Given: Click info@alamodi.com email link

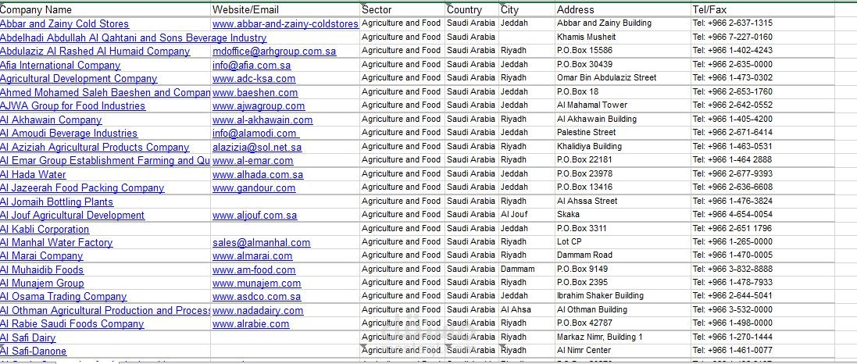Looking at the screenshot, I should pyautogui.click(x=255, y=134).
